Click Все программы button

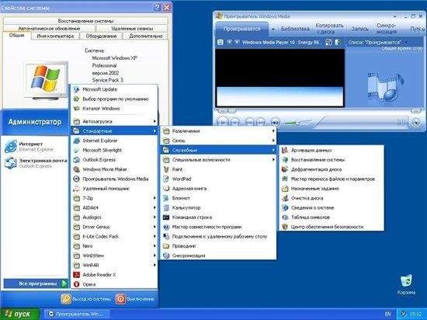[36, 283]
